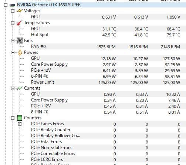Expand the PCIe Lanes Errors item

tap(20, 124)
